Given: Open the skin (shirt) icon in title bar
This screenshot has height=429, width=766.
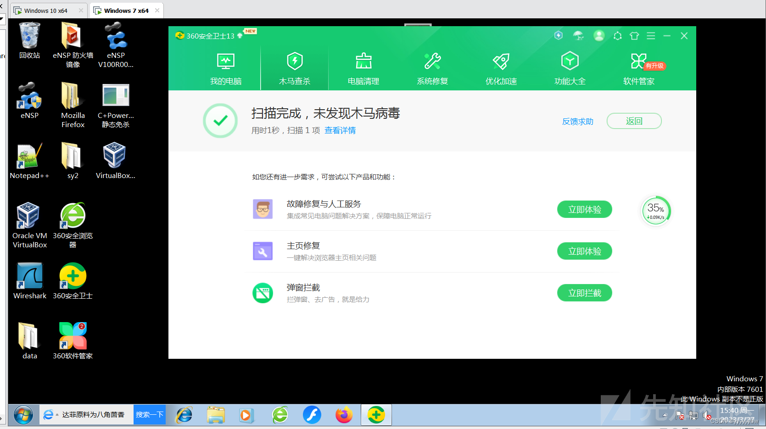Looking at the screenshot, I should 634,36.
